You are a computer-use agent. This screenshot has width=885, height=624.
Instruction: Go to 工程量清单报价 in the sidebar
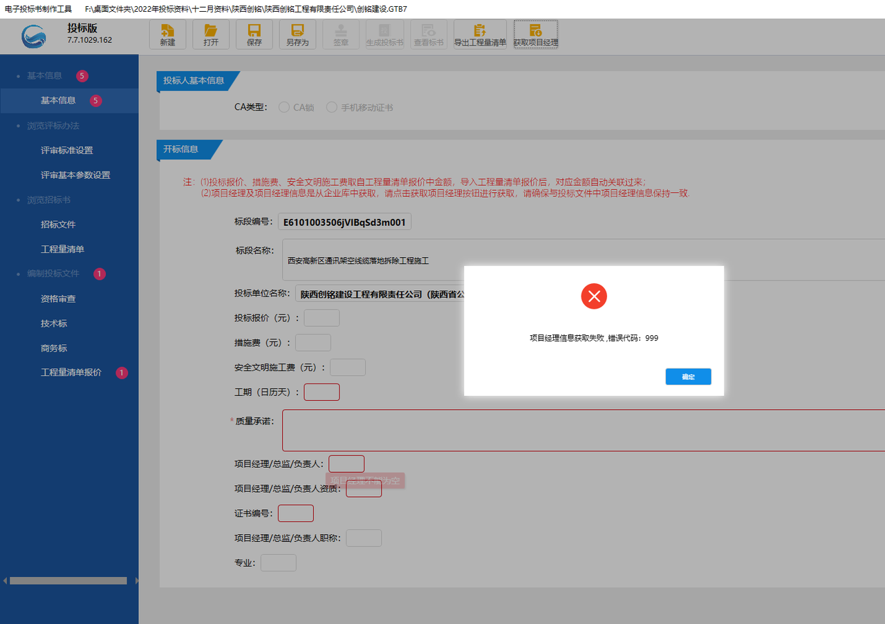[71, 372]
